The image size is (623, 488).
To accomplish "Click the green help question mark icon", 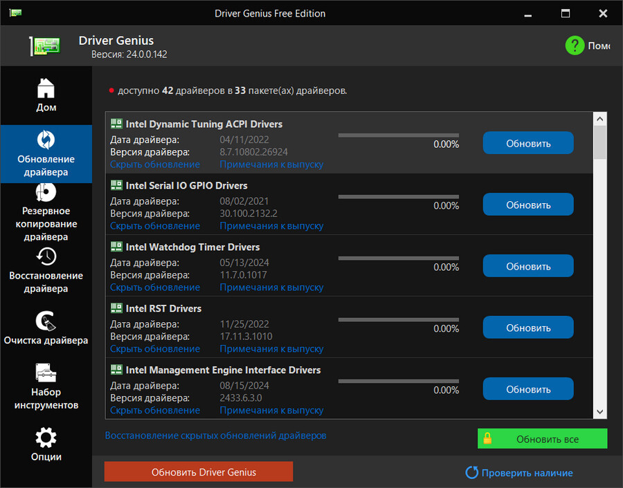I will (575, 46).
